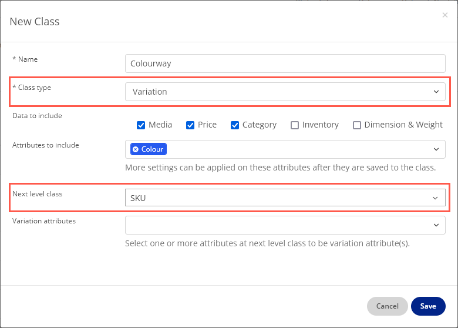Image resolution: width=458 pixels, height=328 pixels.
Task: Check the Dimension & Weight checkbox
Action: [x=357, y=125]
